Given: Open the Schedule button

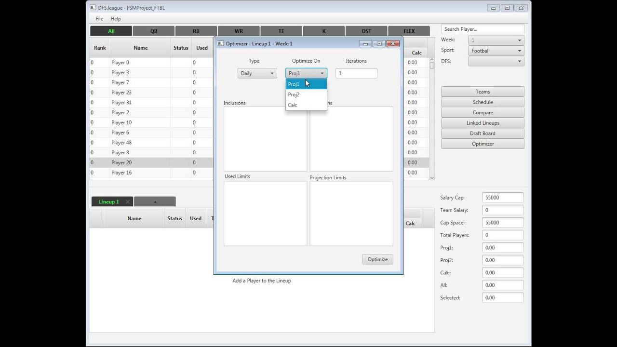Looking at the screenshot, I should point(483,102).
